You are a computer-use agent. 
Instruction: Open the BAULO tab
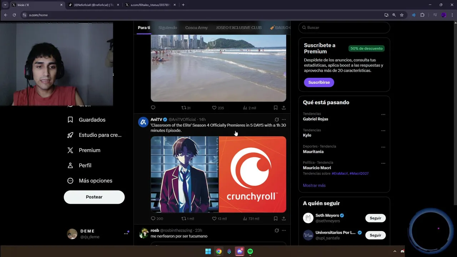tap(280, 27)
